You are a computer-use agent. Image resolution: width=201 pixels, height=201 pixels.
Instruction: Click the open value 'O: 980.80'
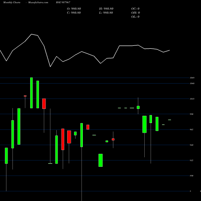pyautogui.click(x=74, y=9)
